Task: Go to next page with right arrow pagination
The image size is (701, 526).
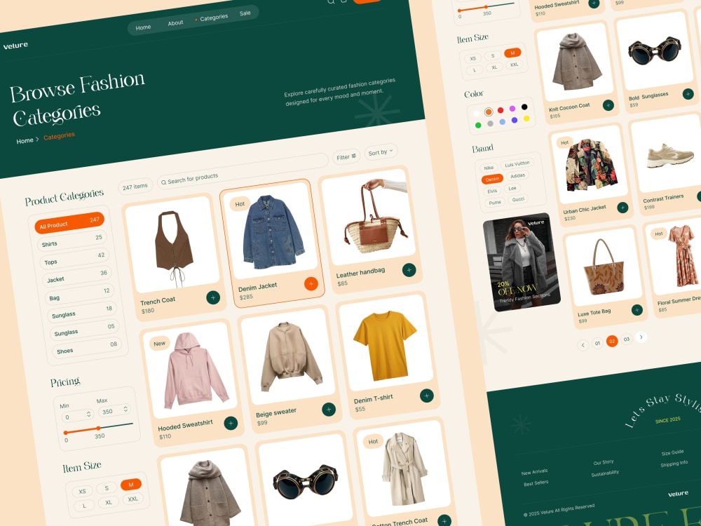Action: pyautogui.click(x=641, y=337)
